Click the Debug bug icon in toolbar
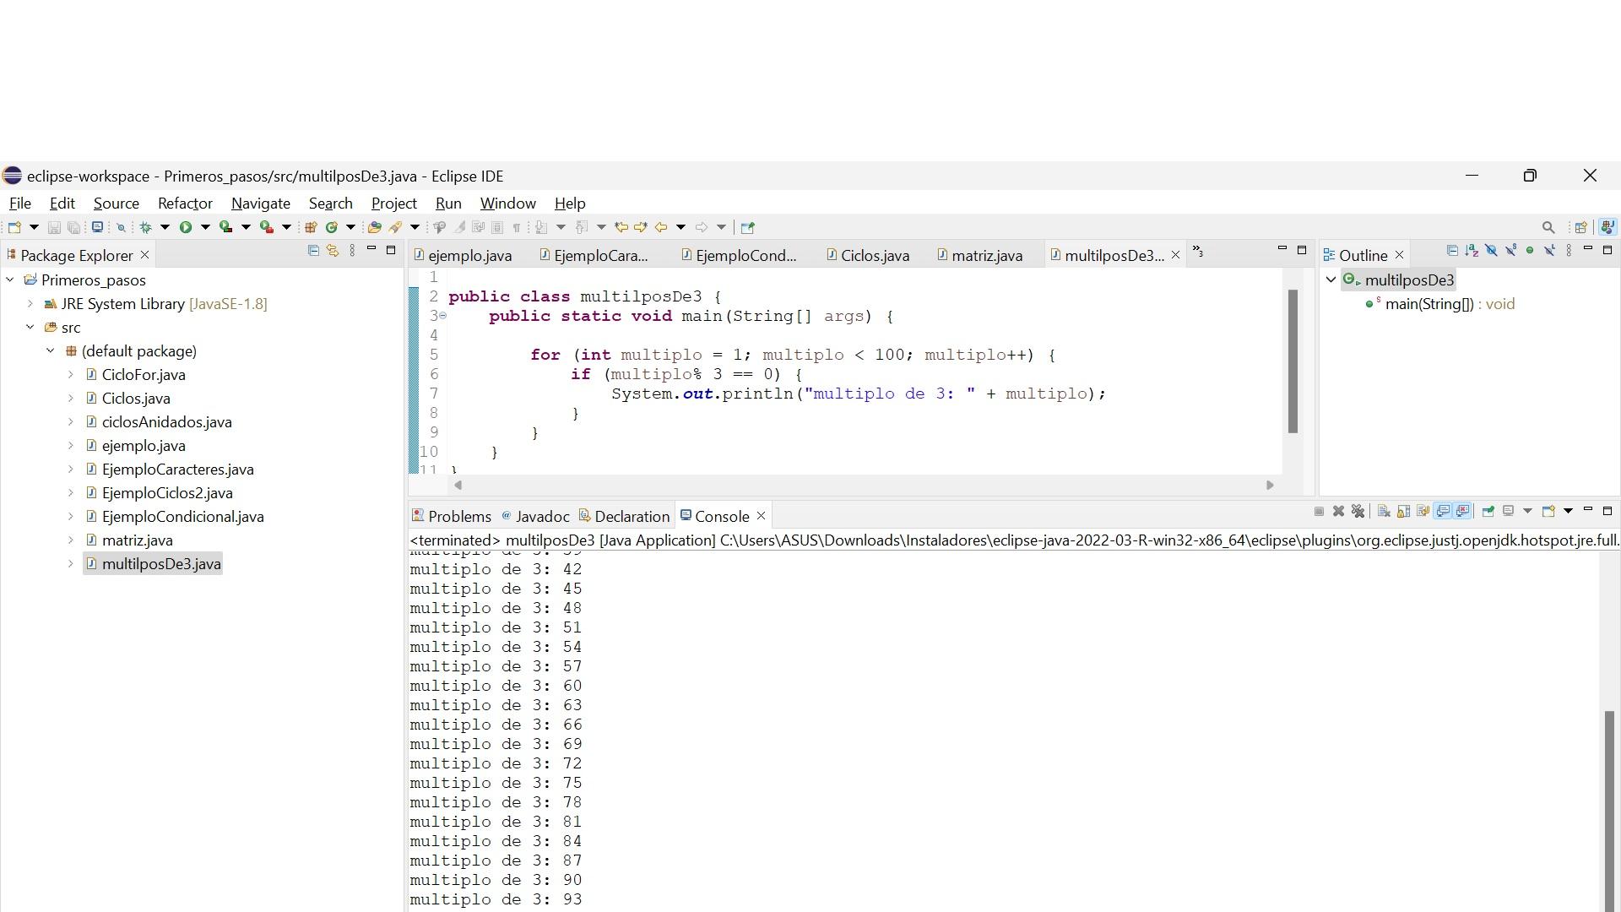 [145, 227]
